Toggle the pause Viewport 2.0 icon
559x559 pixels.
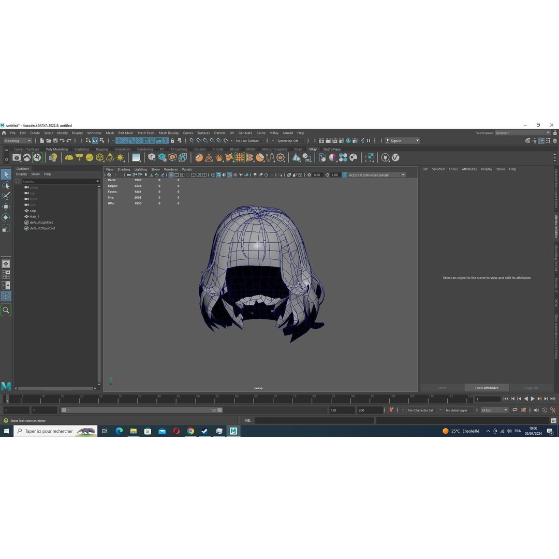[369, 141]
